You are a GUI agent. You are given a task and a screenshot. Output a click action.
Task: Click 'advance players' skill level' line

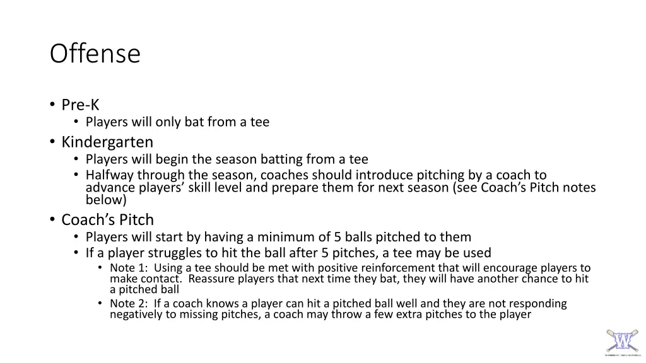click(341, 188)
